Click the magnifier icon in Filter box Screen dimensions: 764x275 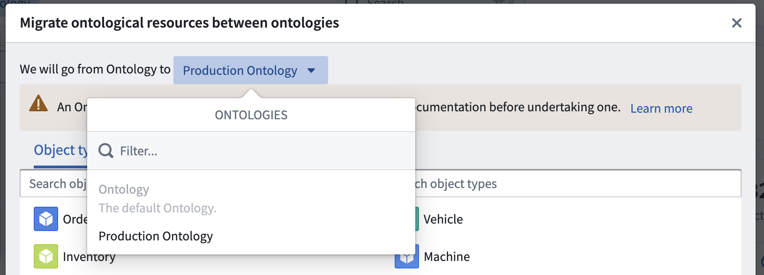(x=106, y=151)
